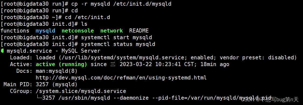This screenshot has height=105, width=303.
Task: Click the man:mysqld(8) docs reference
Action: (x=57, y=71)
